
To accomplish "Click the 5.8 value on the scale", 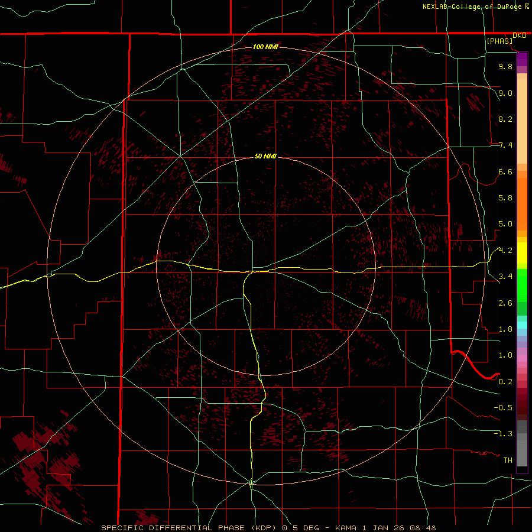I will (x=505, y=198).
